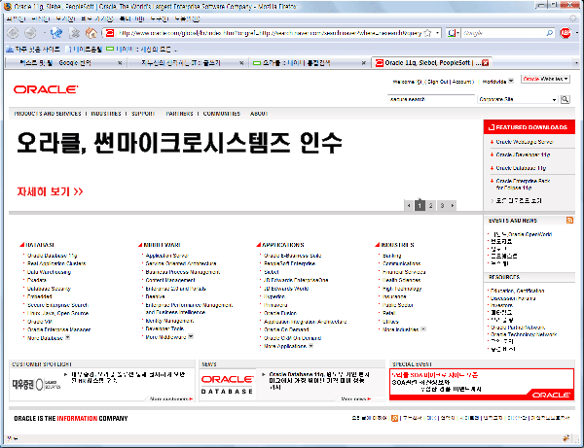Open the Corporate Site search scope dropdown
The height and width of the screenshot is (448, 584).
click(x=518, y=99)
